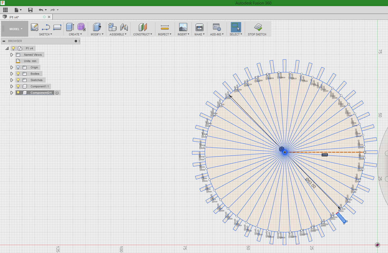The height and width of the screenshot is (253, 388).
Task: Open the undo history dropdown arrow
Action: coord(46,10)
